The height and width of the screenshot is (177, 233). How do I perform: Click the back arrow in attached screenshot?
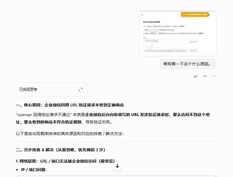pyautogui.click(x=142, y=15)
